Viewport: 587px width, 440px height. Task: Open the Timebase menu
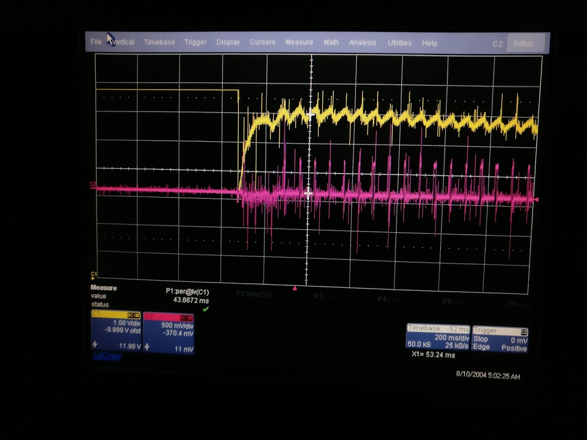coord(159,42)
